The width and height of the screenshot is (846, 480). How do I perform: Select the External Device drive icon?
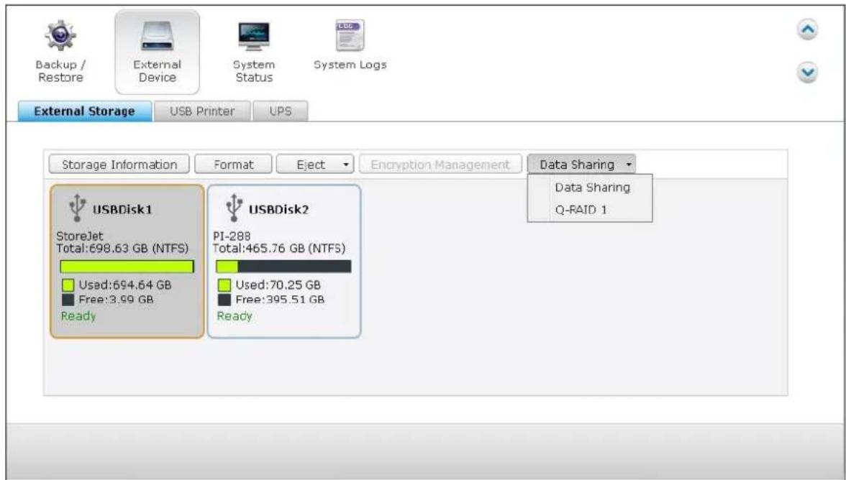tap(157, 36)
